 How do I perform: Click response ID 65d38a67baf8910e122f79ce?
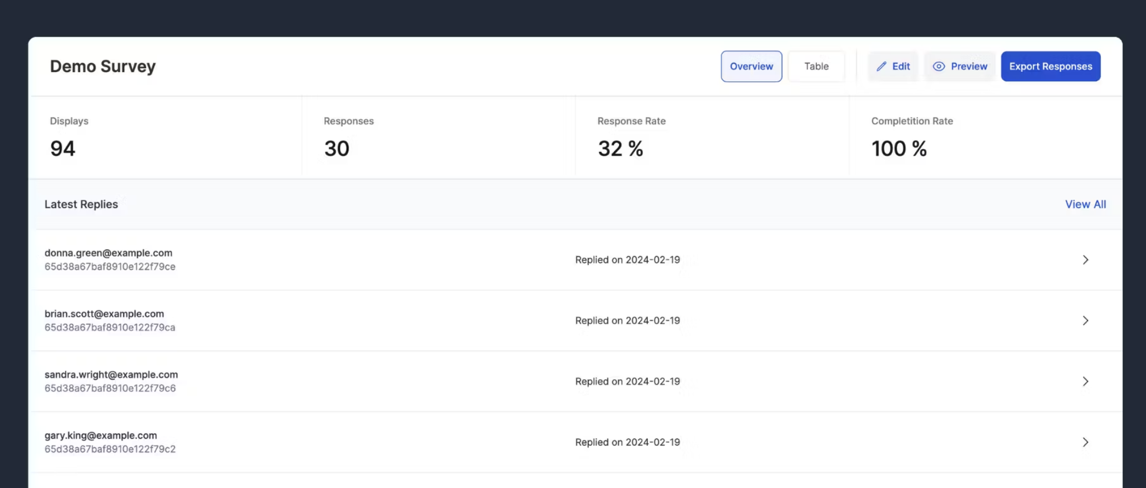click(110, 267)
